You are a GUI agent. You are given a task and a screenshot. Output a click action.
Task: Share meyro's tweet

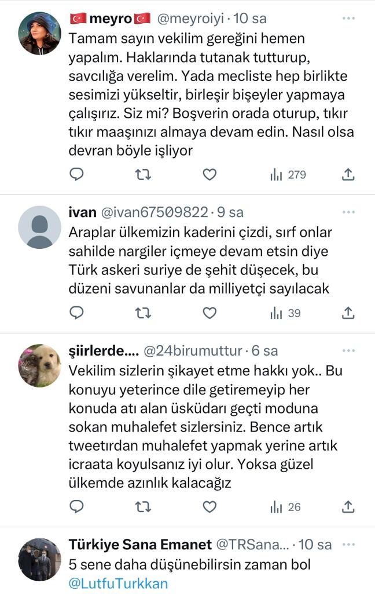(x=348, y=174)
